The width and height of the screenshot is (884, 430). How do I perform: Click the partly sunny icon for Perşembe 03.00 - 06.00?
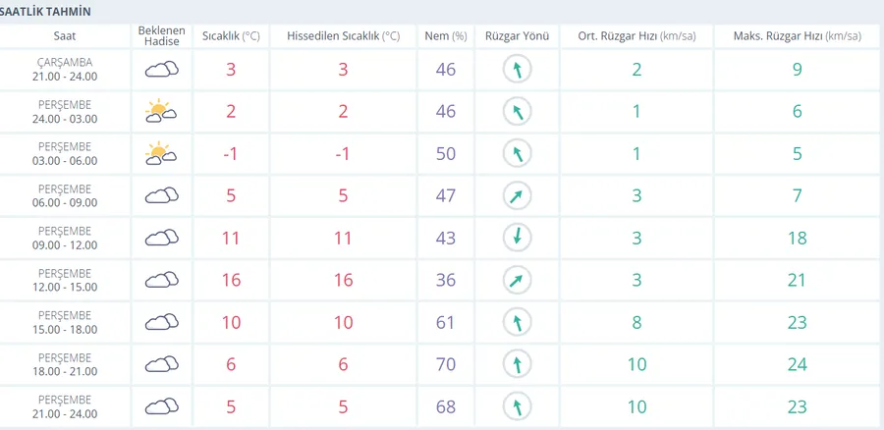point(161,153)
